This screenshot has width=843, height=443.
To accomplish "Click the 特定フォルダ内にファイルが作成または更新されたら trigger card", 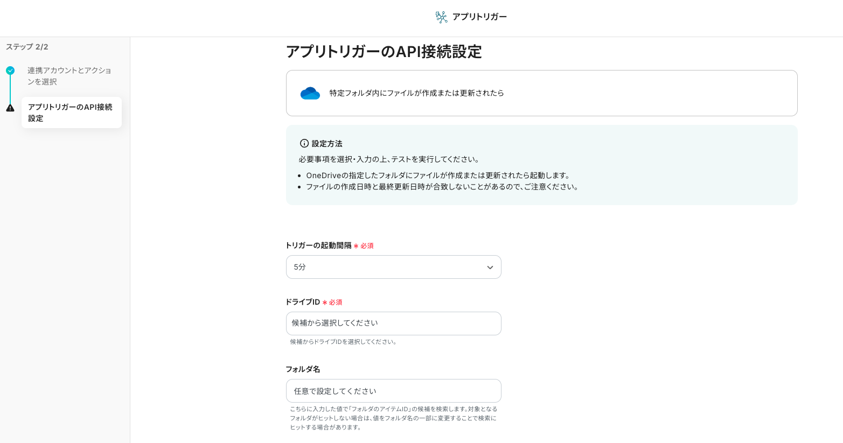I will 541,93.
